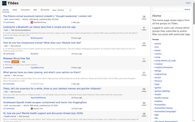Screen dimensions: 195x122
Task: View user Atvelonis's profile
Action: (34, 54)
